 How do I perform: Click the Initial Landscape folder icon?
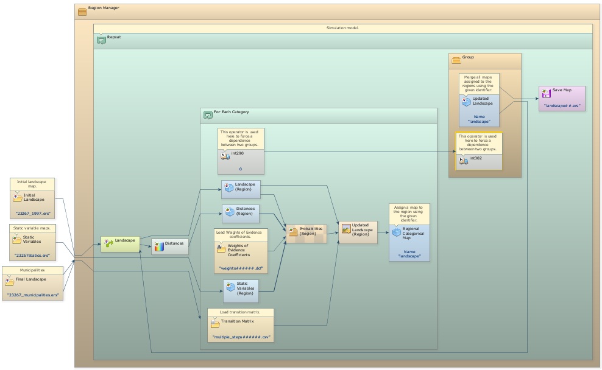[18, 197]
